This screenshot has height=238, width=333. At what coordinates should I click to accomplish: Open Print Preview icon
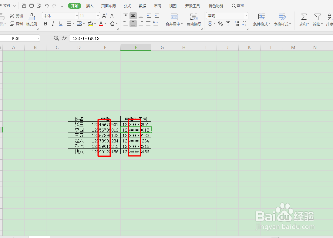pyautogui.click(x=39, y=6)
